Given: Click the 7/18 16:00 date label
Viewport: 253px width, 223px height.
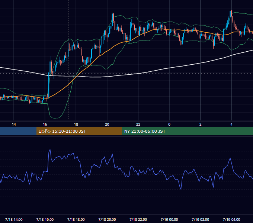Looking at the screenshot, I should 45,219.
